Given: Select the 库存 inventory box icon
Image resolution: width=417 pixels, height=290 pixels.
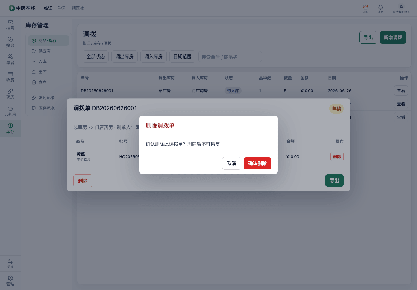Looking at the screenshot, I should 10,126.
